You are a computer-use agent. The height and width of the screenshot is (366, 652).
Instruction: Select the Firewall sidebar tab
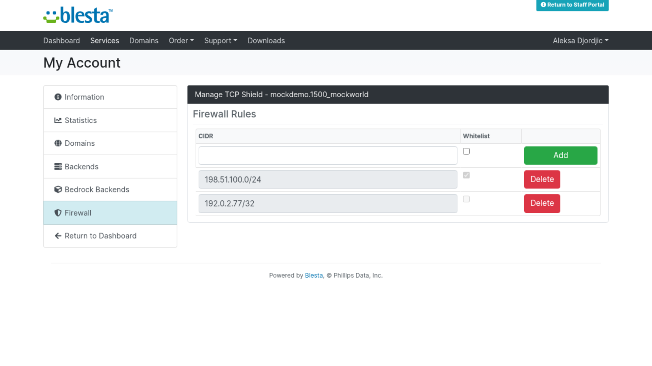point(110,213)
